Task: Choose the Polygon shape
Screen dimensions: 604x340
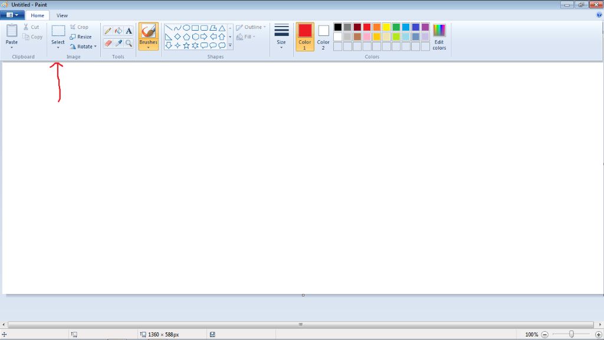Action: tap(213, 28)
